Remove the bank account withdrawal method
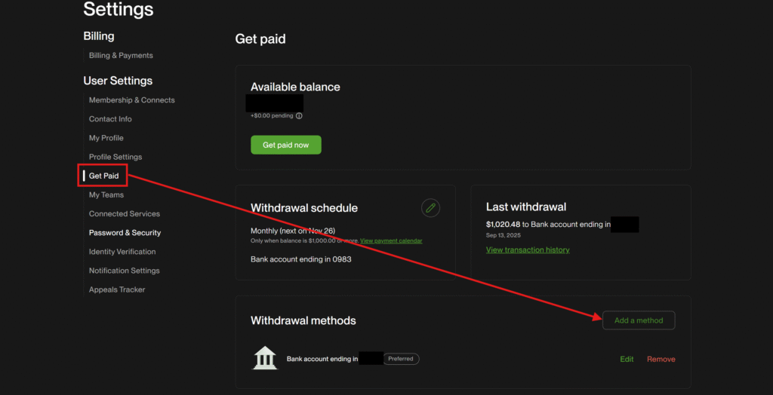The height and width of the screenshot is (395, 773). coord(661,359)
